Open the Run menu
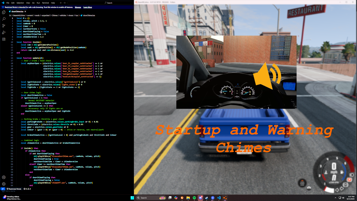 38,3
